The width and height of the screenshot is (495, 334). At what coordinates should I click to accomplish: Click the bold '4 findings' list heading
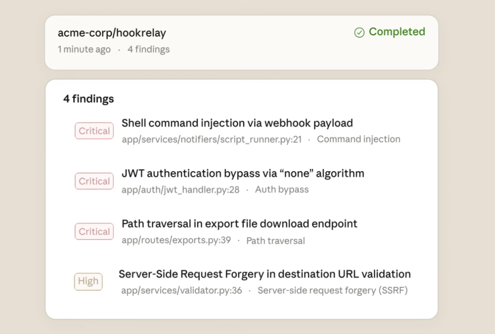[88, 99]
